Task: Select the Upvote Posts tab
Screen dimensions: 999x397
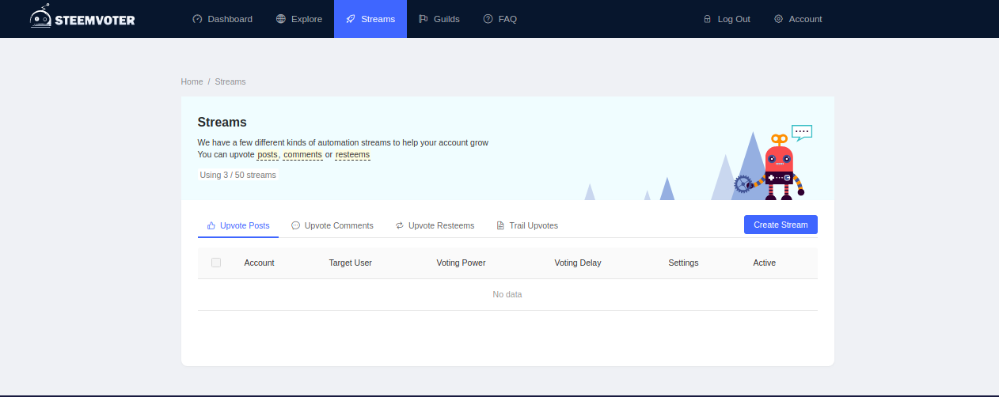Action: [237, 225]
